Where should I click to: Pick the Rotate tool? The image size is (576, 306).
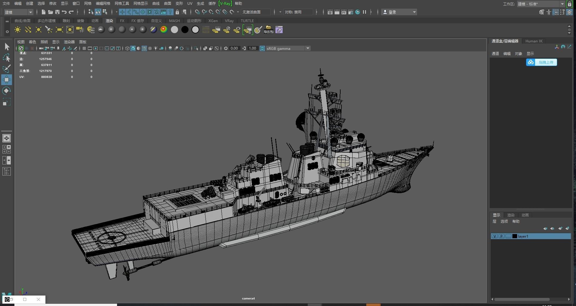coord(7,91)
